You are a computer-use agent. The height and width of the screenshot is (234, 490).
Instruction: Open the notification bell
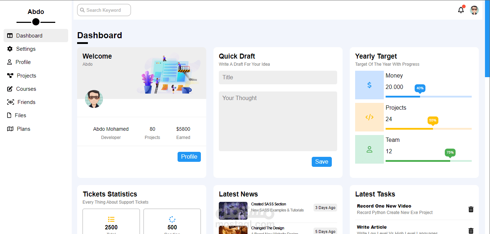pyautogui.click(x=461, y=10)
